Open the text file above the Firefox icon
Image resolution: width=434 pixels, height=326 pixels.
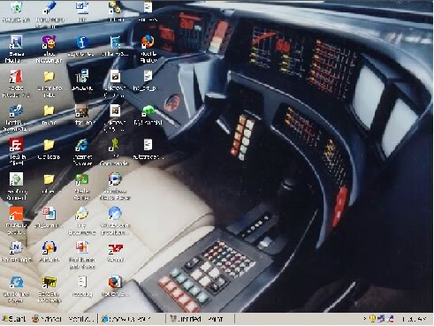[148, 7]
